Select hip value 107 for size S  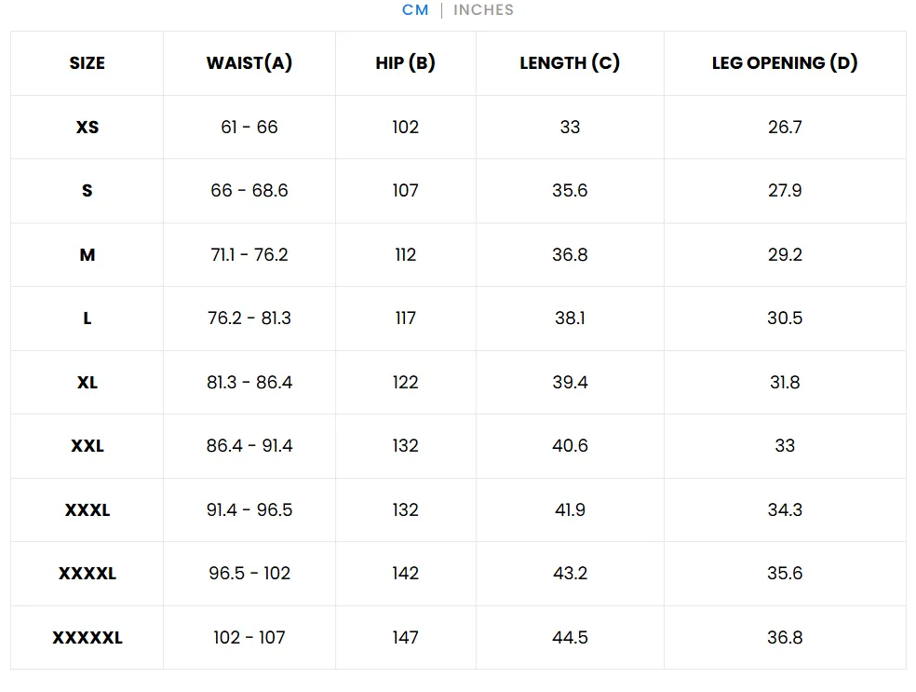406,191
